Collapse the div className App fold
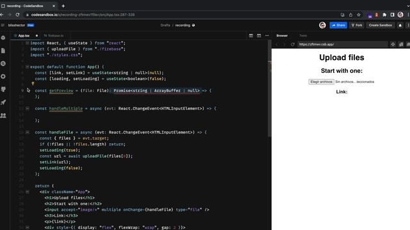This screenshot has height=230, width=410. click(x=27, y=192)
